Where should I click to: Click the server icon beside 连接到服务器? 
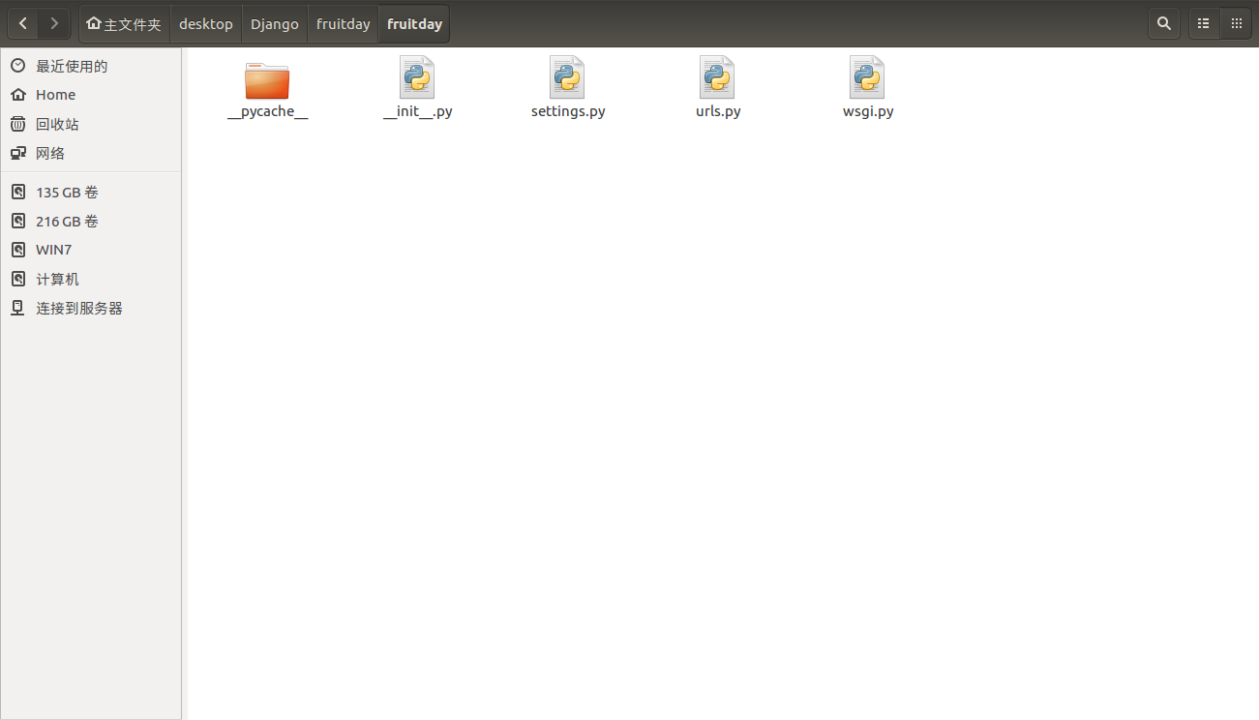[x=17, y=308]
